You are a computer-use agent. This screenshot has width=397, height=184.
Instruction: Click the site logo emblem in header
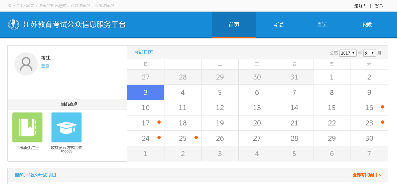14,25
